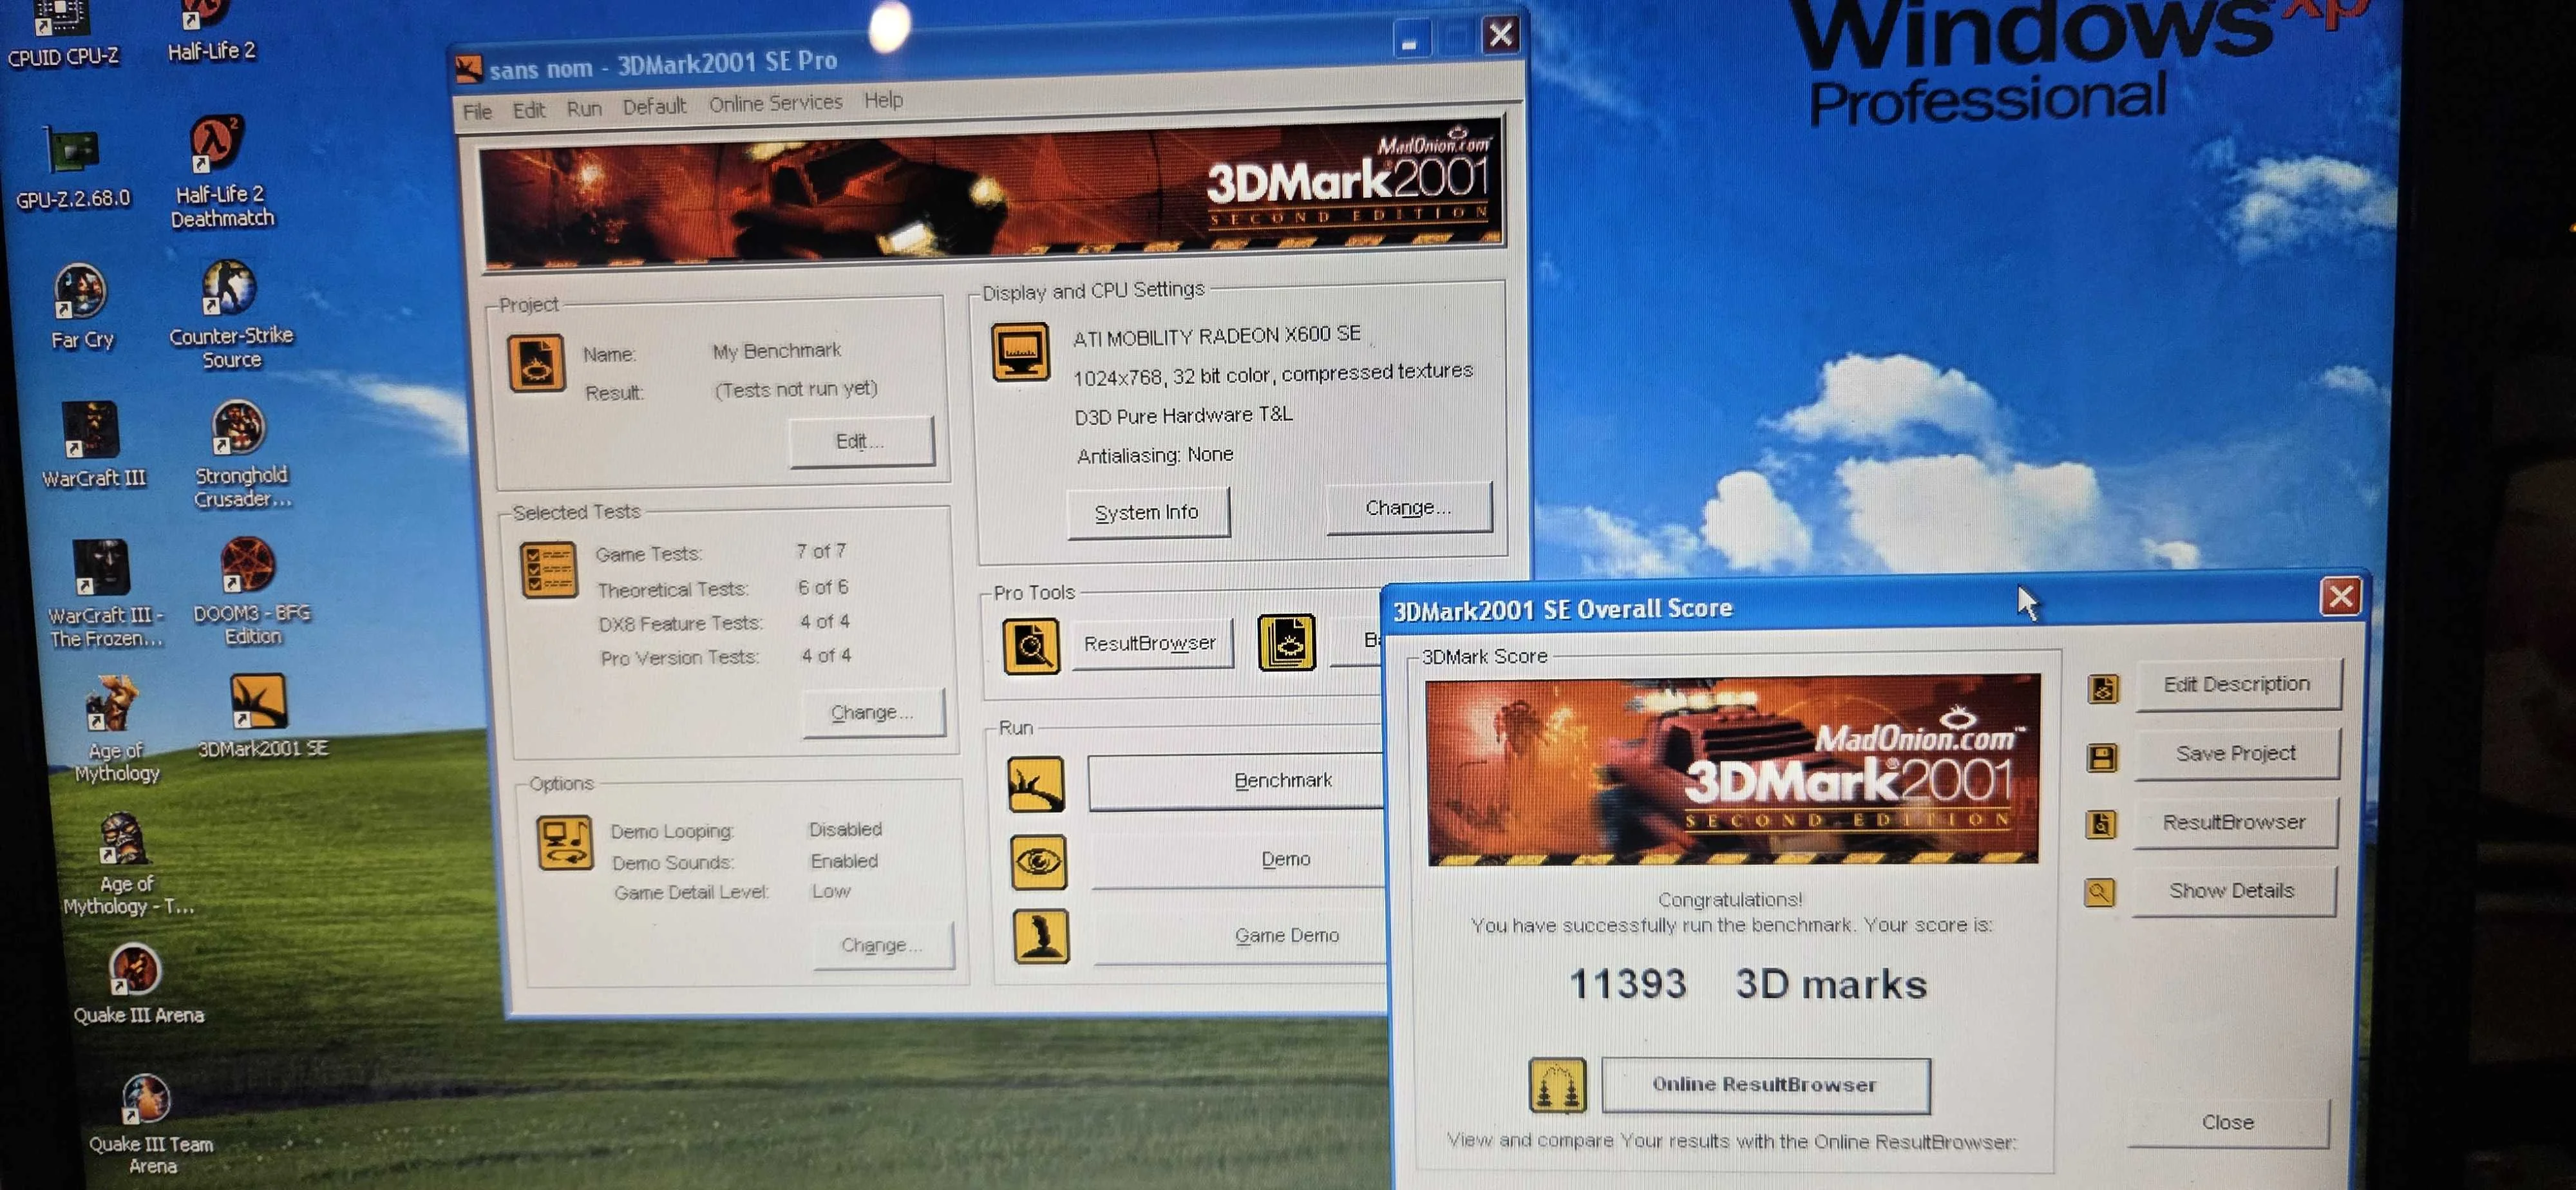Open the Default menu
The width and height of the screenshot is (2576, 1190).
click(654, 106)
